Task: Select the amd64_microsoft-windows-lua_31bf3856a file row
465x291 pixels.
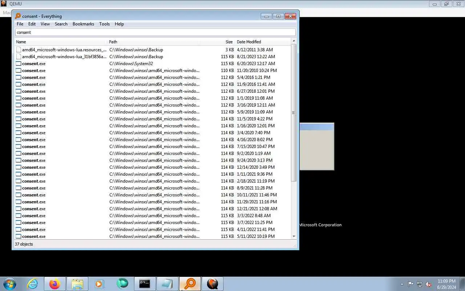Action: (x=153, y=56)
